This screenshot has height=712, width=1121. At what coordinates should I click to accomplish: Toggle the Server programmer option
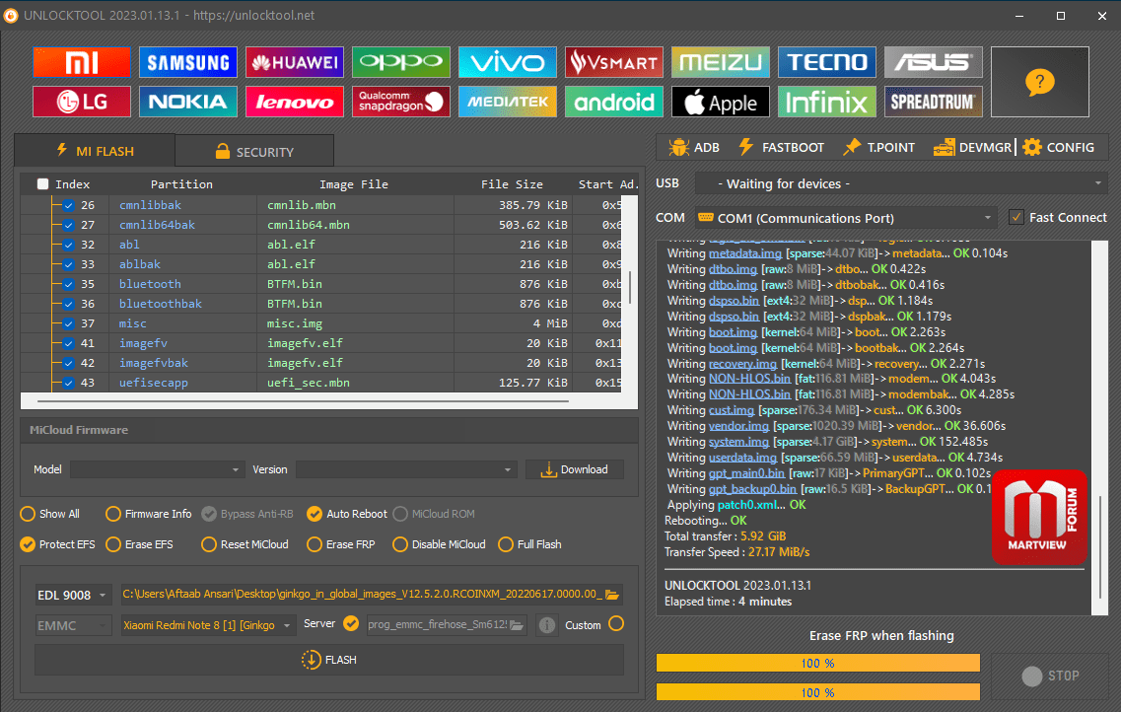(351, 624)
